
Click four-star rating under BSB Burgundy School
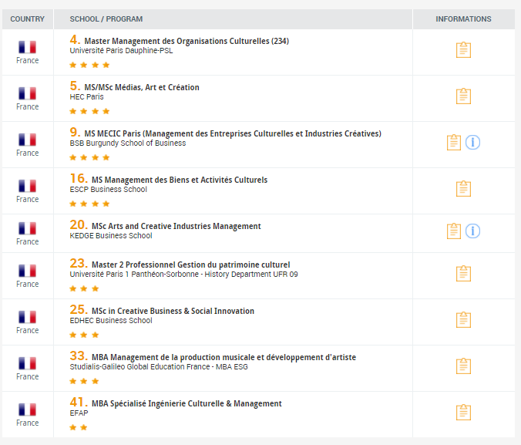(x=89, y=157)
